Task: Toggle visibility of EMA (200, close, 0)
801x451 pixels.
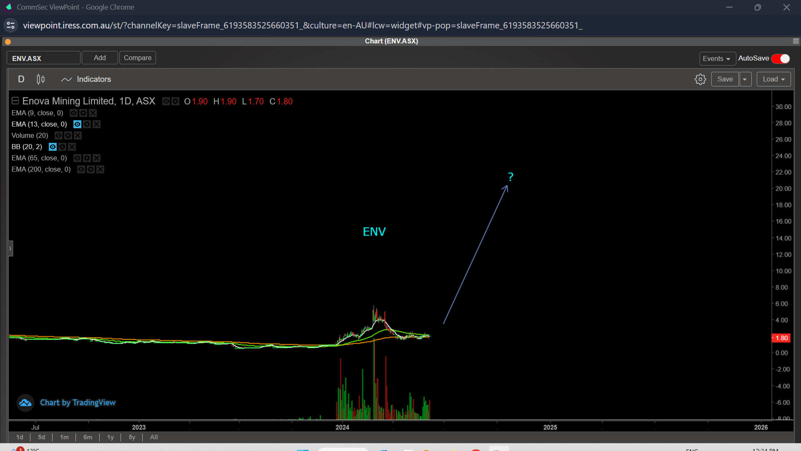Action: click(81, 169)
